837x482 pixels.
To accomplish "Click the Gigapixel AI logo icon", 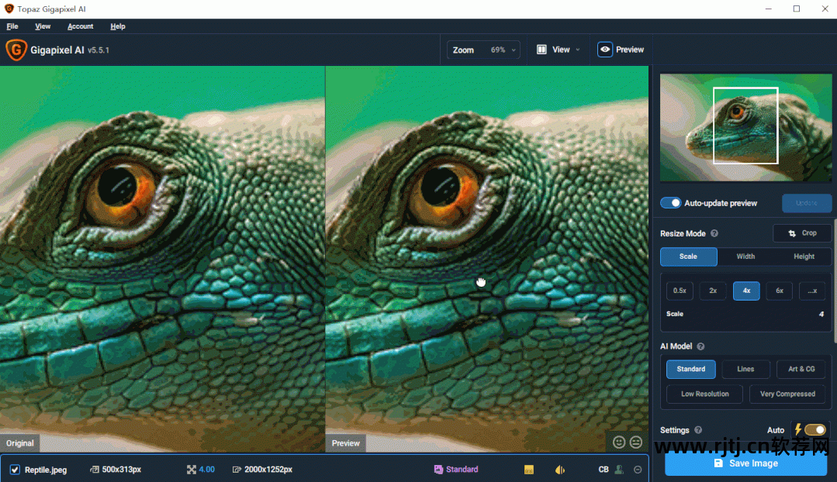I will (x=16, y=50).
